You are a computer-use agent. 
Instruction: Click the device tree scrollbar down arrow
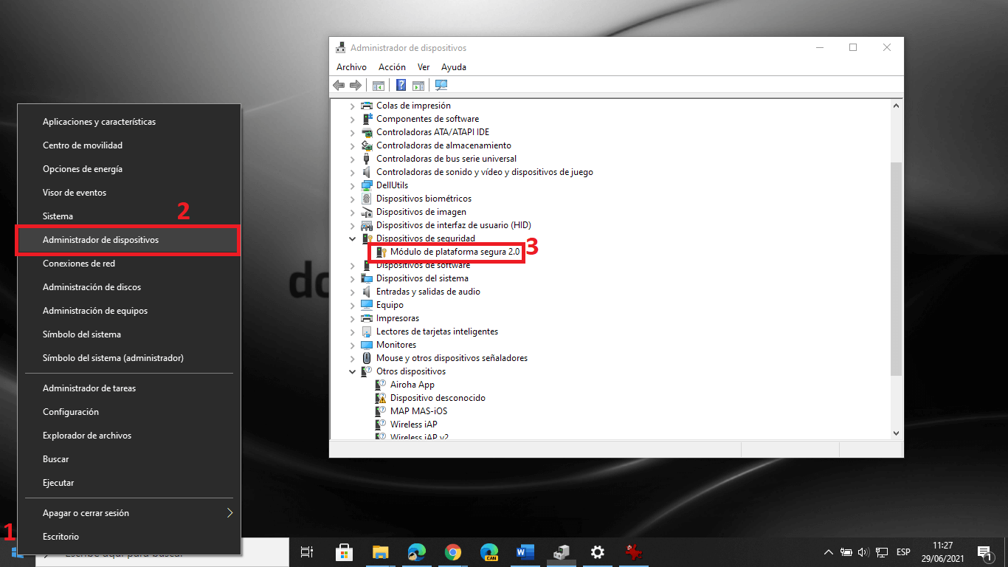(897, 433)
